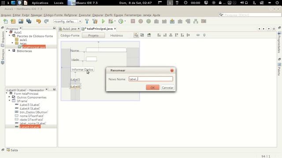Click the Change horizontal resizability icon
Screen dimensions: 282x158
pos(198,35)
